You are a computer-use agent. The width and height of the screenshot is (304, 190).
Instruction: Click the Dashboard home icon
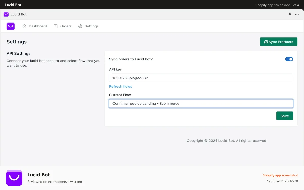pos(24,26)
